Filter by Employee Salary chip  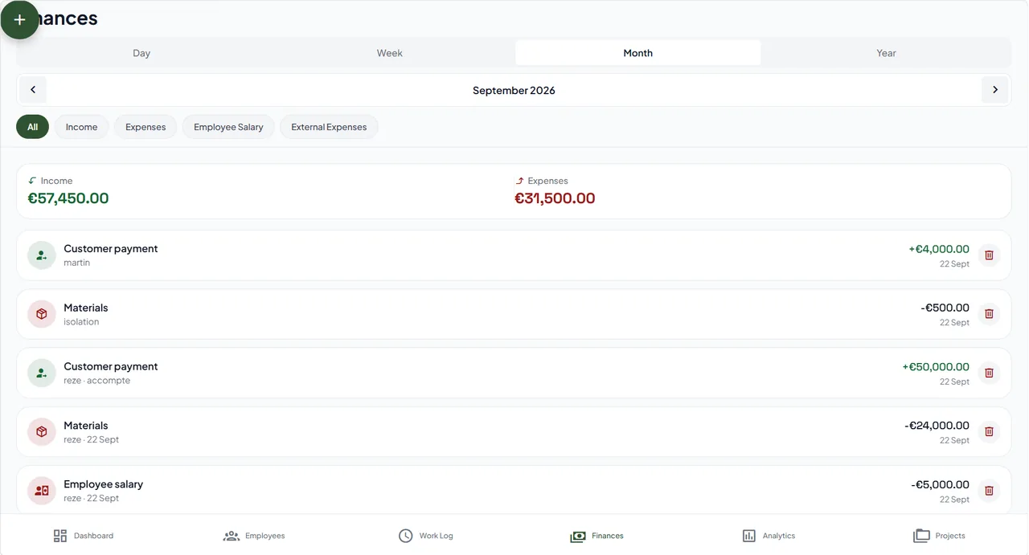click(x=228, y=127)
